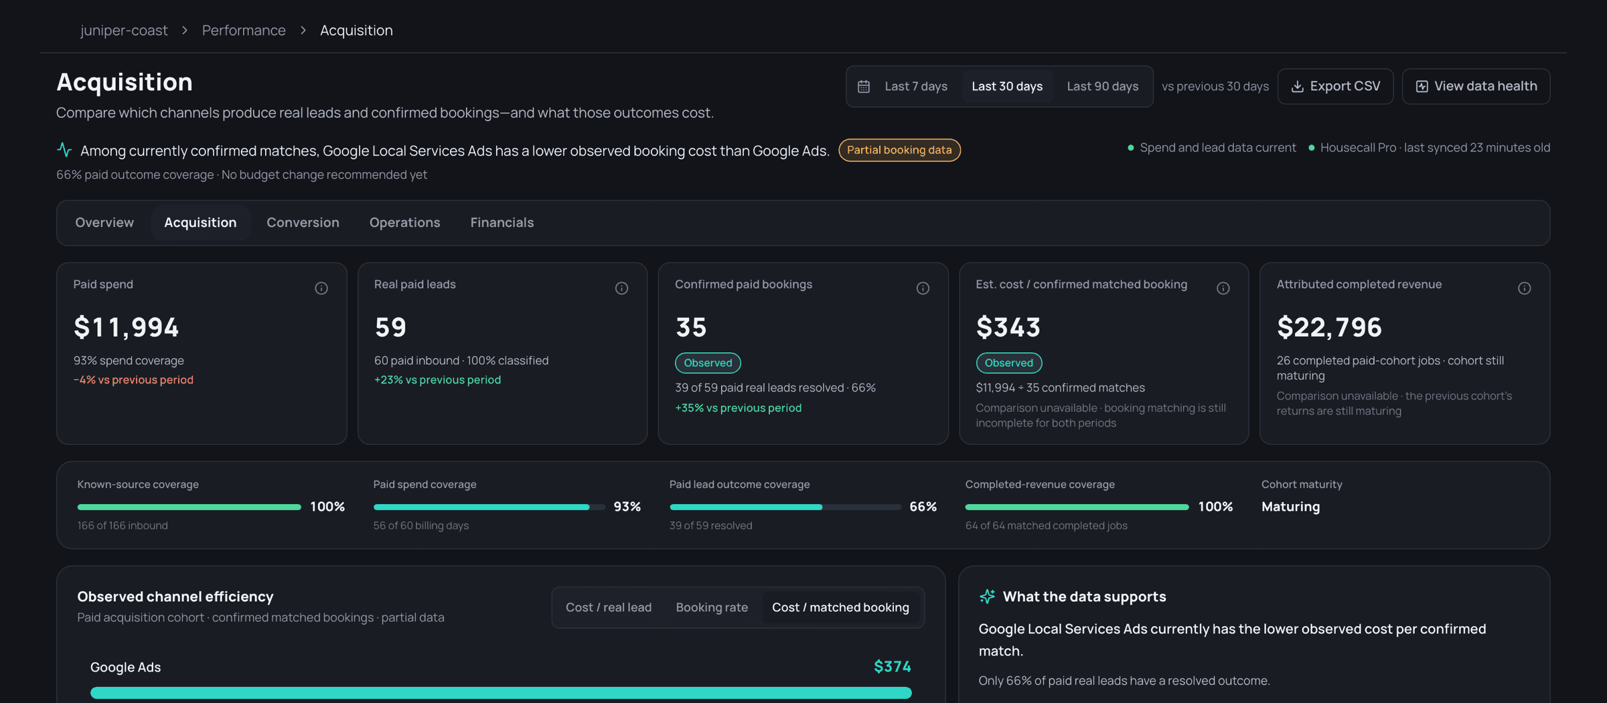Click '+23% vs previous period' text
1607x703 pixels.
click(x=437, y=380)
